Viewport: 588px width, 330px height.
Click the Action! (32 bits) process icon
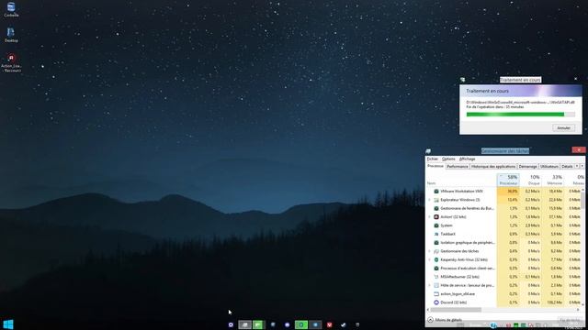(x=436, y=217)
